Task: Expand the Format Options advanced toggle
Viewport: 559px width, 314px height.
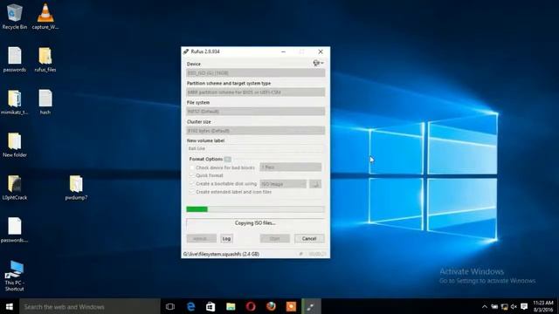Action: (228, 159)
